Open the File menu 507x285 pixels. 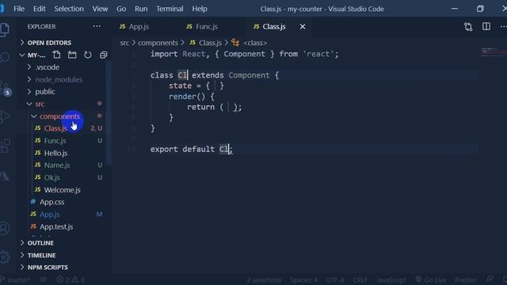[19, 9]
